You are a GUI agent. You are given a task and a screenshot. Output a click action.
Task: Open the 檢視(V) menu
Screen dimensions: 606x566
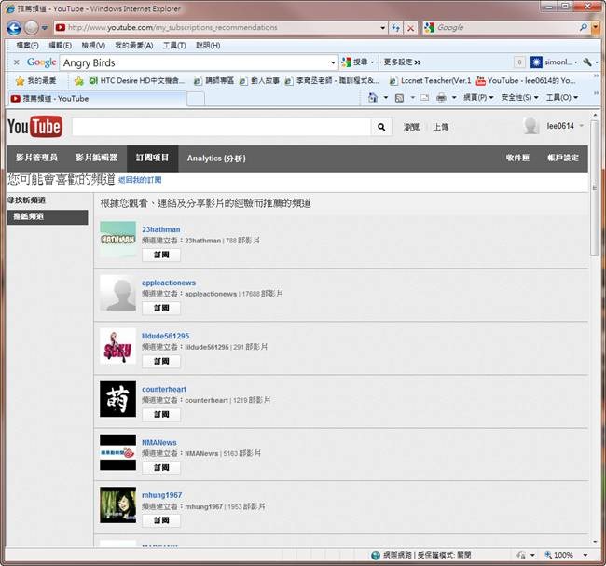point(93,46)
